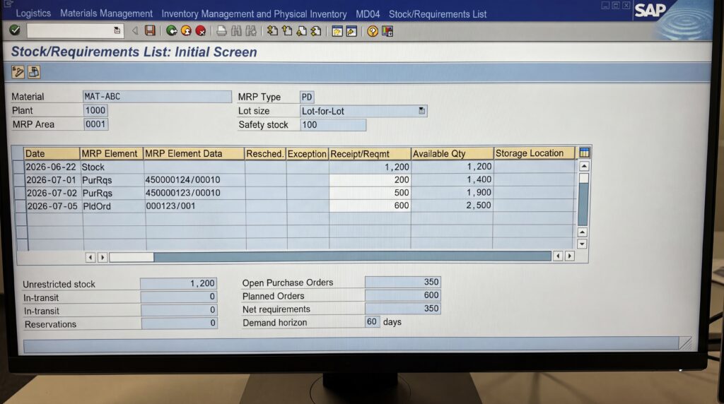Viewport: 724px width, 404px height.
Task: Click the Plant field showing 1000
Action: tap(95, 110)
